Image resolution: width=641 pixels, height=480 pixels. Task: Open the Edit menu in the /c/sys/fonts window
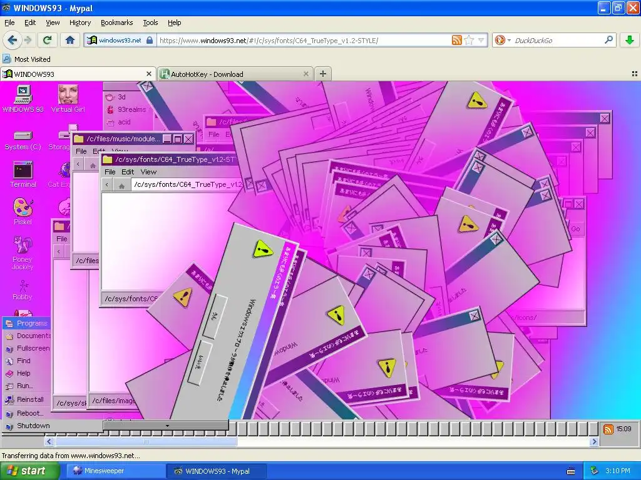click(128, 172)
